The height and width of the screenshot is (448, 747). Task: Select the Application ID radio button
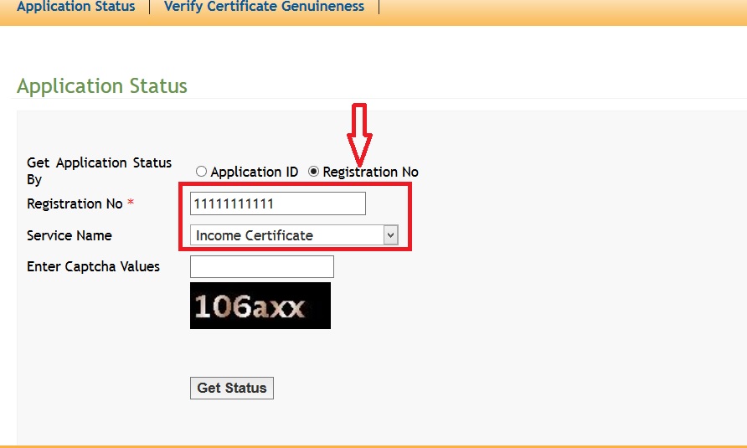pos(201,172)
